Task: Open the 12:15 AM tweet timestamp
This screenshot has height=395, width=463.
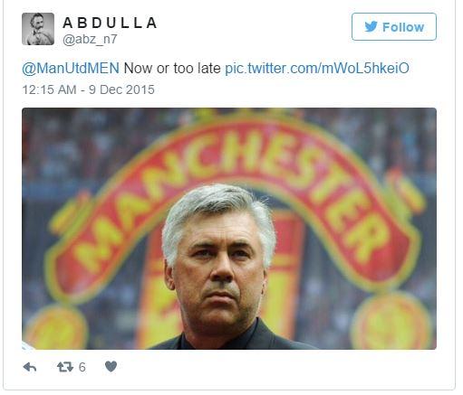Action: coord(49,89)
